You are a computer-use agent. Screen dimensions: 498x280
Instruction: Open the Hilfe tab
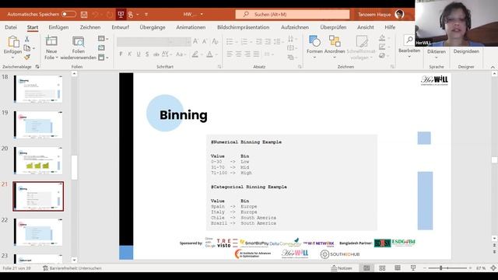[390, 27]
